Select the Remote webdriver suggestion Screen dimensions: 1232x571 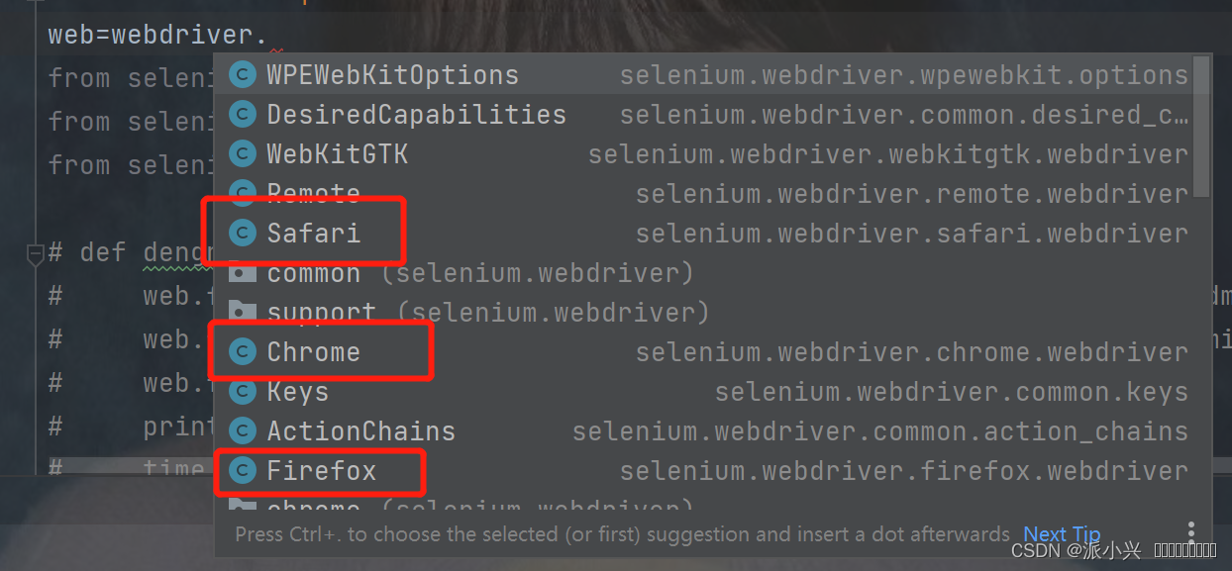point(313,194)
